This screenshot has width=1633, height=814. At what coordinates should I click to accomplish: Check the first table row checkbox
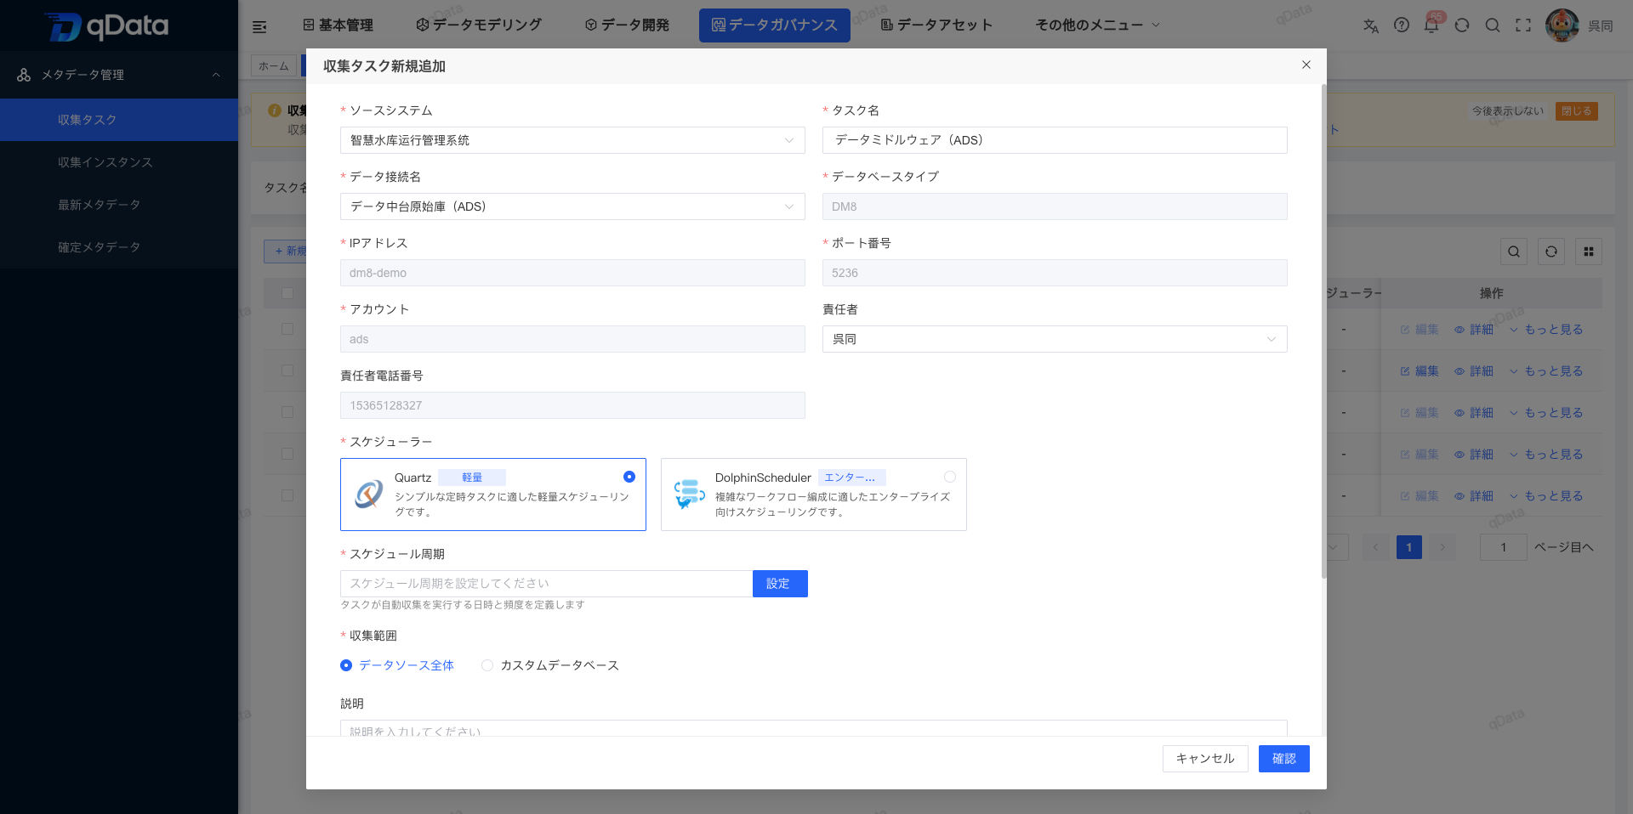point(287,329)
